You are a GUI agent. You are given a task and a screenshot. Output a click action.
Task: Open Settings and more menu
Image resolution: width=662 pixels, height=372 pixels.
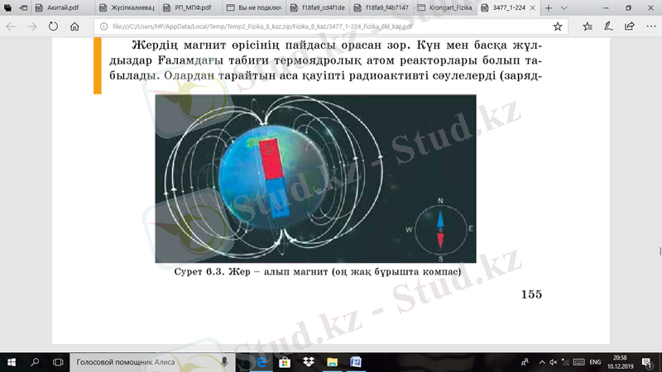651,26
